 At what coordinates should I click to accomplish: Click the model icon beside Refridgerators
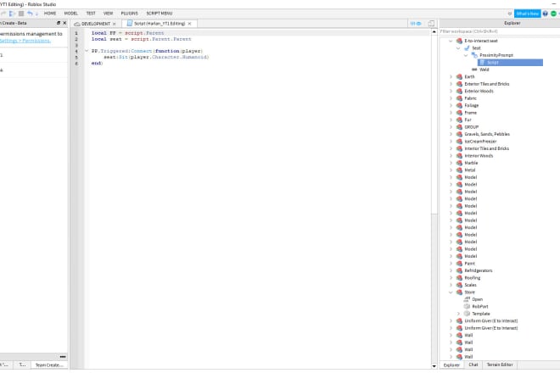(x=459, y=270)
